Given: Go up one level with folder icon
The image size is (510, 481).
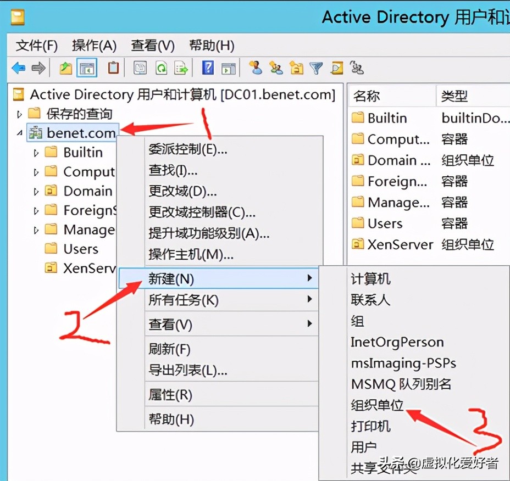Looking at the screenshot, I should [x=66, y=68].
